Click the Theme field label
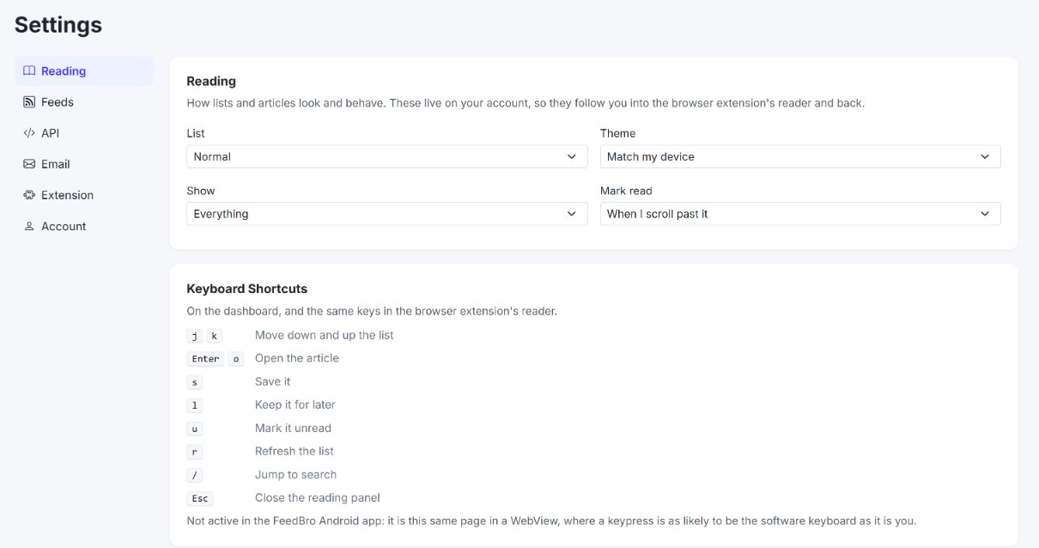This screenshot has width=1039, height=548. point(618,133)
